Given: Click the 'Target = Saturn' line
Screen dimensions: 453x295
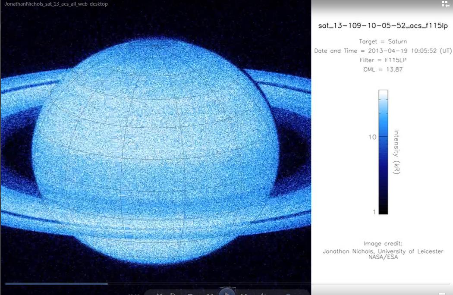Looking at the screenshot, I should [x=383, y=41].
